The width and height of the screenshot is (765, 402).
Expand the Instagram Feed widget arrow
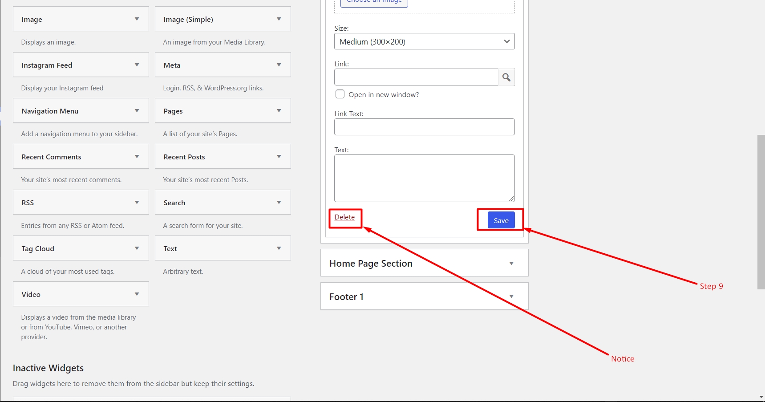(137, 65)
